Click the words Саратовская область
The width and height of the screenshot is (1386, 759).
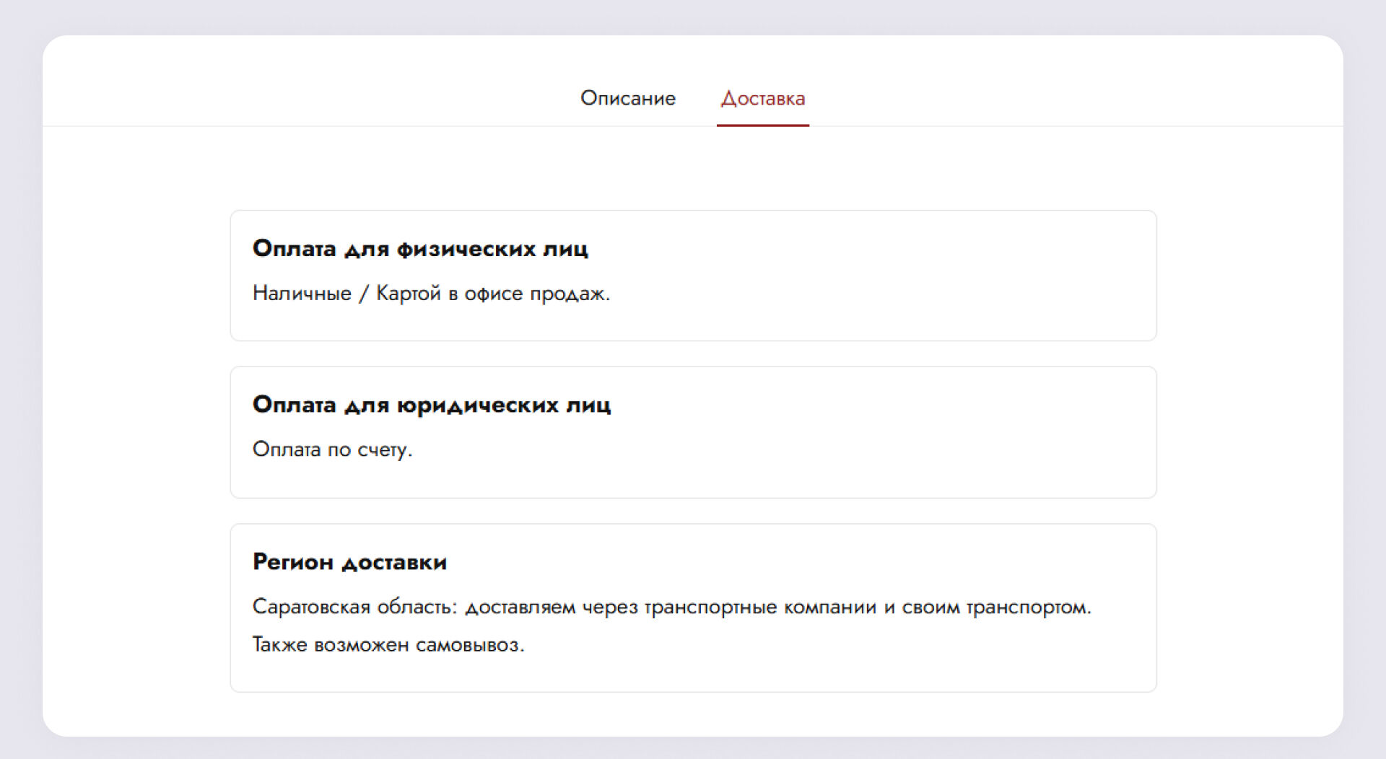[354, 607]
